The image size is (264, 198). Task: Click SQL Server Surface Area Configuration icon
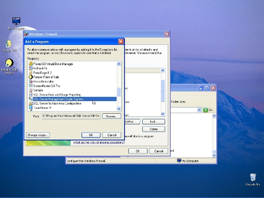tap(31, 103)
